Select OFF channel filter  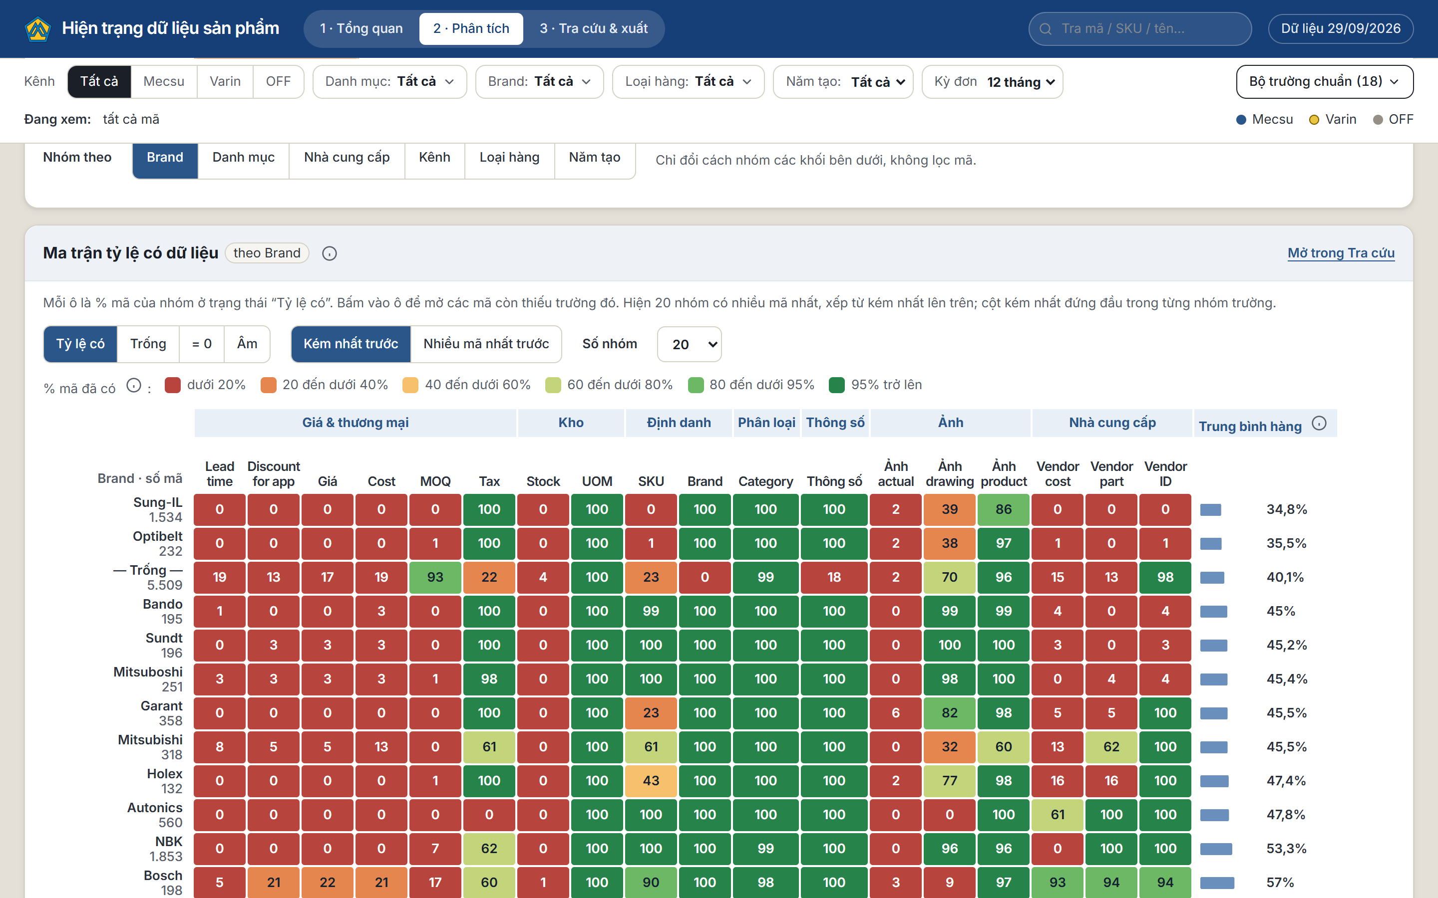[x=278, y=81]
